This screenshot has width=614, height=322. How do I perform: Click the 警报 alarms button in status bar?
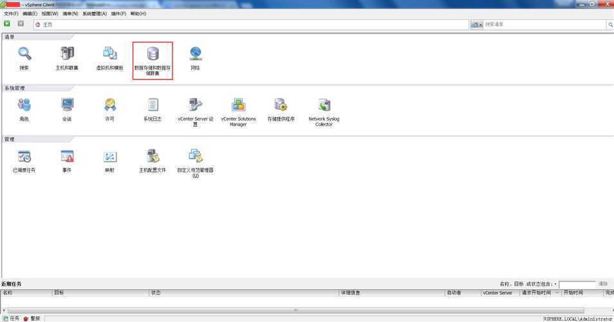pos(32,319)
